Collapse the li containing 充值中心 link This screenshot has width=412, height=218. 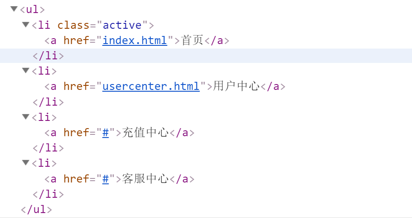point(26,116)
